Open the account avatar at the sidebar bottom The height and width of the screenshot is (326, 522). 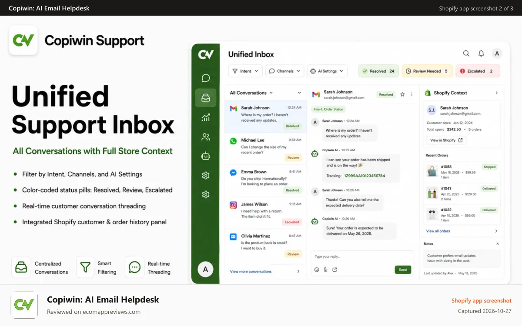tap(205, 269)
